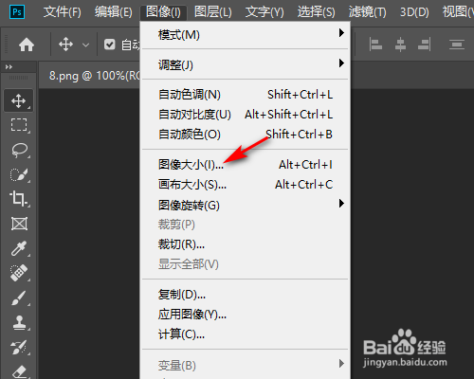Click the align horizontal centers icon
Viewport: 474px width, 379px height.
[400, 45]
